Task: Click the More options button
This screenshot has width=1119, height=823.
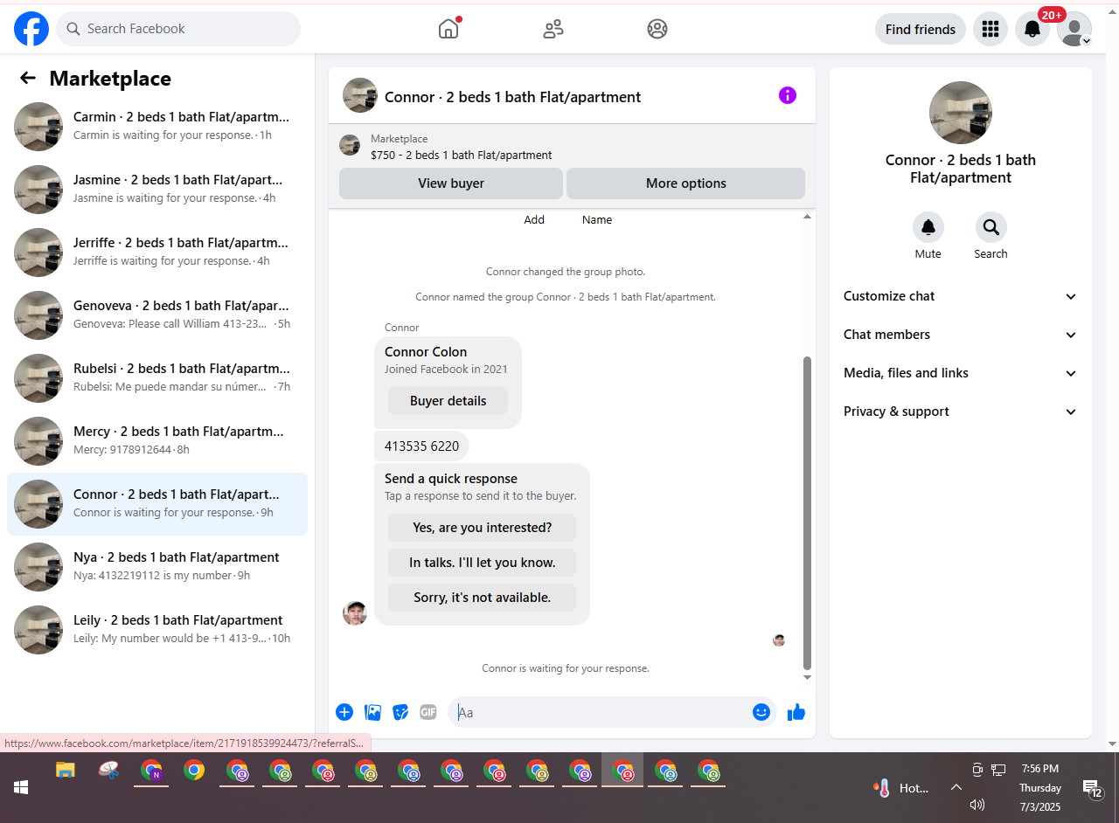Action: tap(686, 183)
